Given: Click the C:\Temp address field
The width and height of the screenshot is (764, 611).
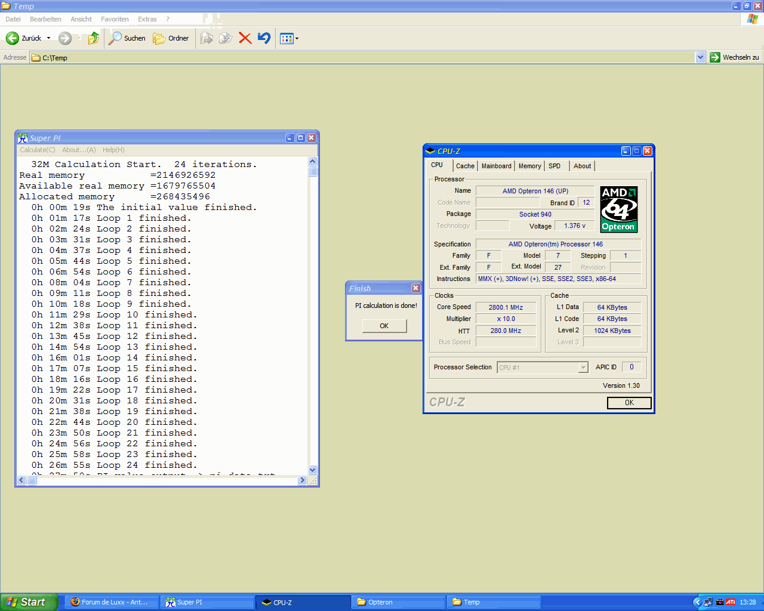Looking at the screenshot, I should [363, 57].
